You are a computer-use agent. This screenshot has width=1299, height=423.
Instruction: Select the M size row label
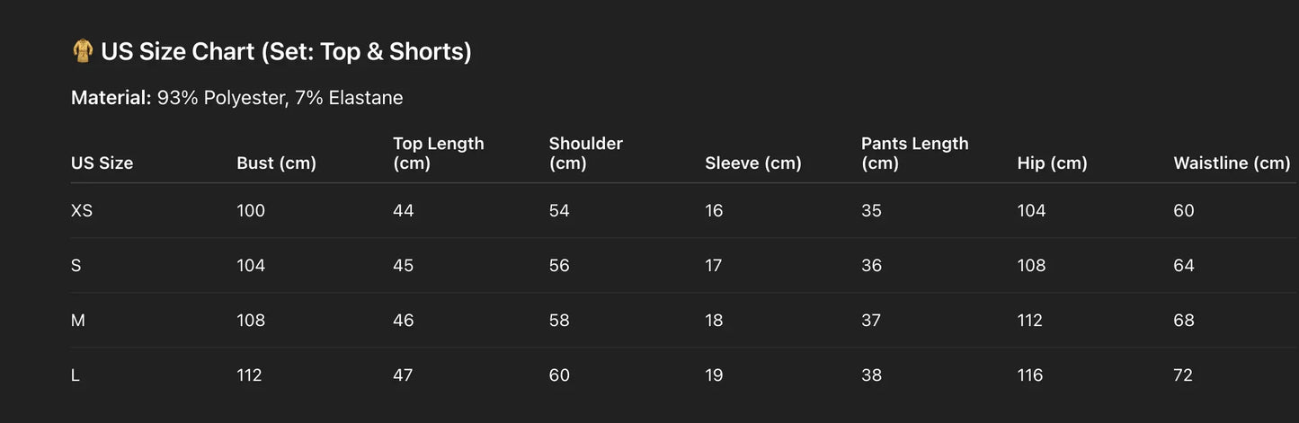[x=78, y=321]
